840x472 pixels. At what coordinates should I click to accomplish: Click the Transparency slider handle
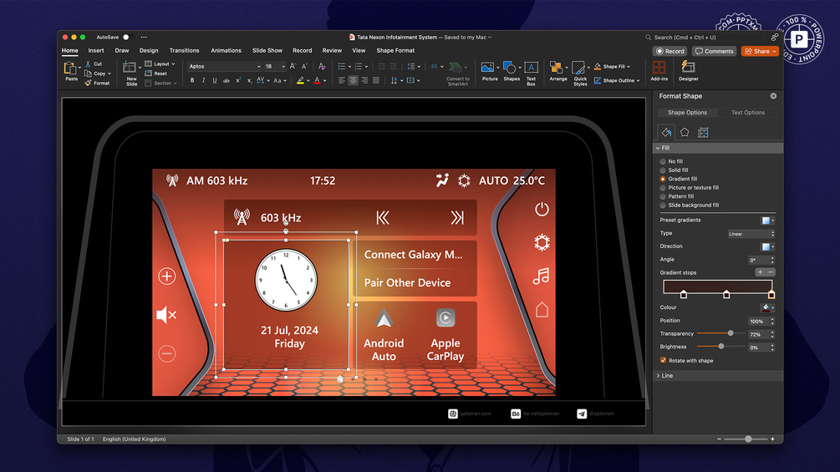pyautogui.click(x=731, y=333)
